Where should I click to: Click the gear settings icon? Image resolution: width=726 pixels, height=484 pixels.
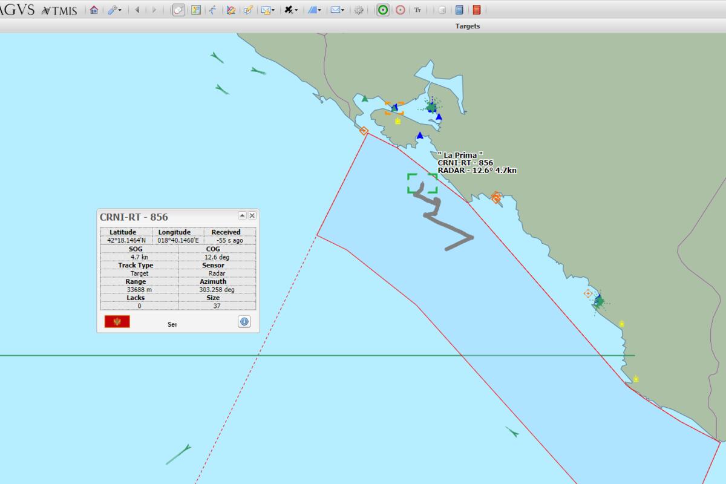coord(359,10)
